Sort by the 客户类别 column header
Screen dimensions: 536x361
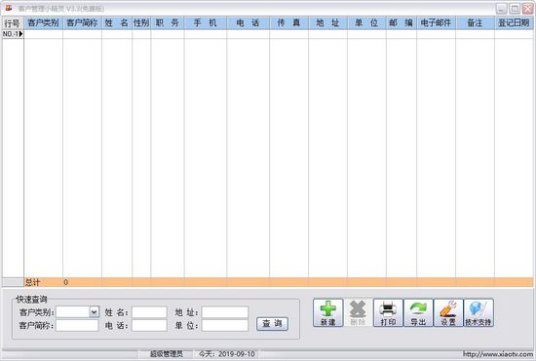(x=44, y=22)
